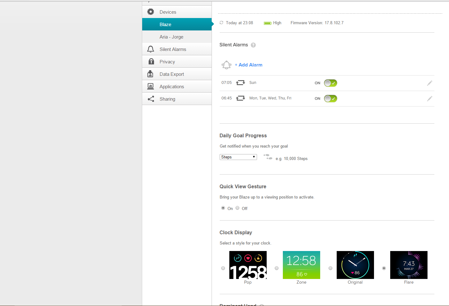Click the repeat icon for the 06:45 alarm
This screenshot has width=449, height=306.
click(x=241, y=98)
